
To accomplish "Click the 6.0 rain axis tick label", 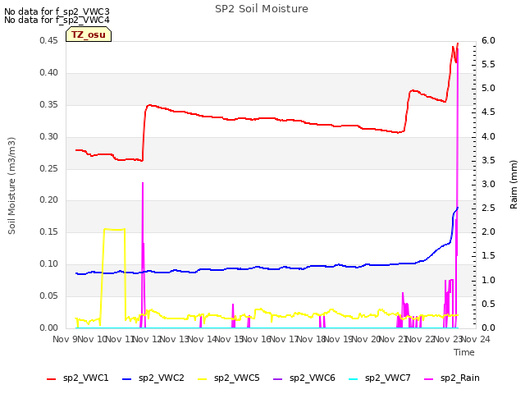I will pos(488,41).
